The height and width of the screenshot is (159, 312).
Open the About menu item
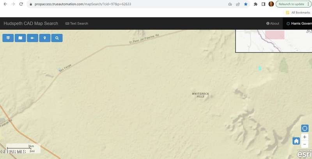point(273,24)
